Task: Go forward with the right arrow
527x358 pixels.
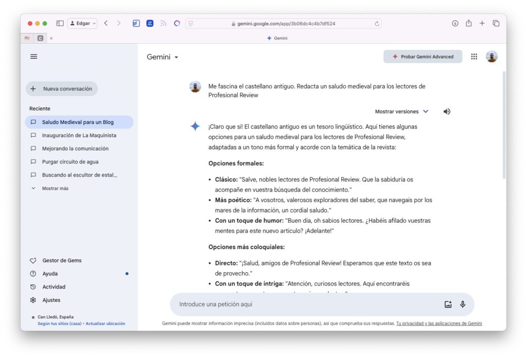Action: [119, 23]
